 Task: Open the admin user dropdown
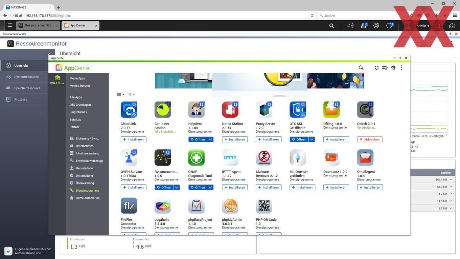click(423, 26)
